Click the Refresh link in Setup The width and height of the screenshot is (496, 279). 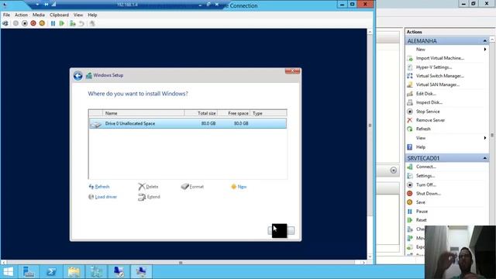point(99,187)
